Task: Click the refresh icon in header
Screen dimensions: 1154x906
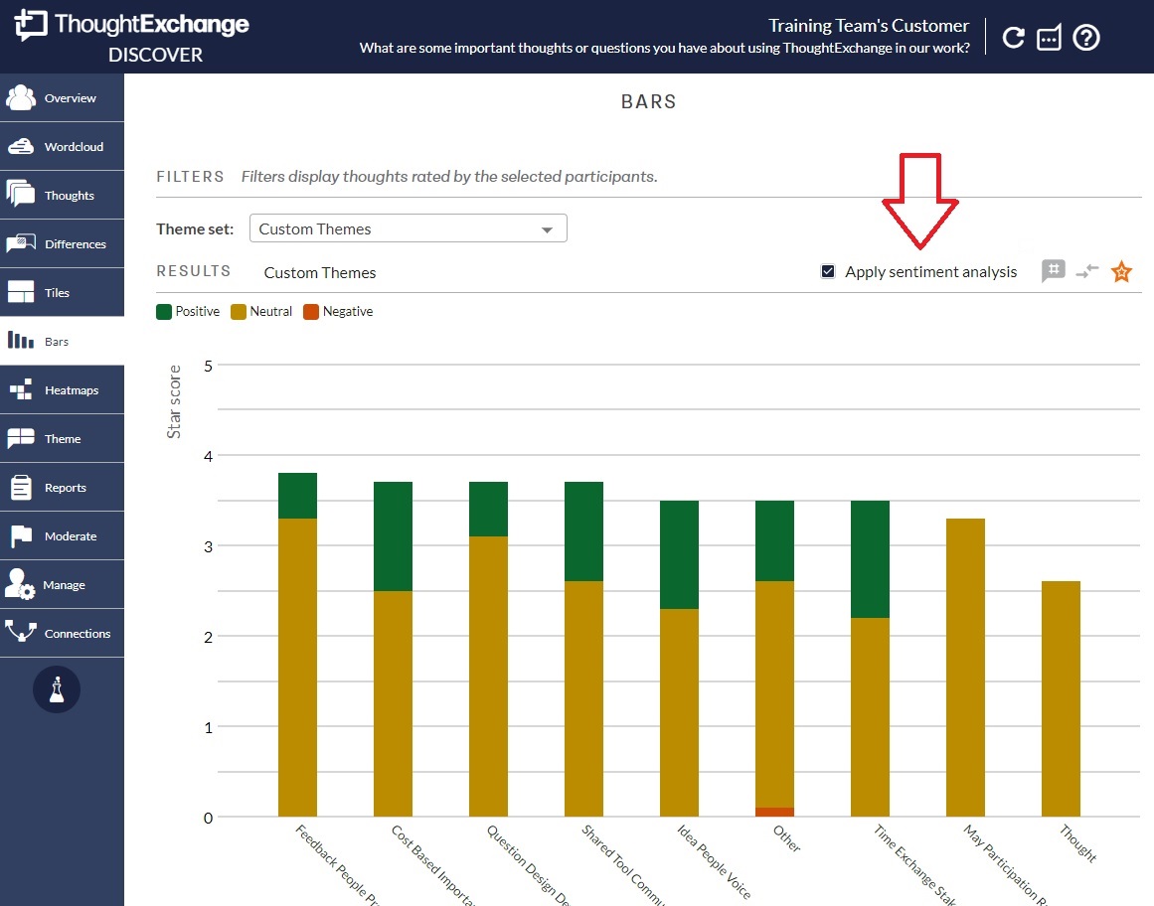Action: click(1014, 38)
